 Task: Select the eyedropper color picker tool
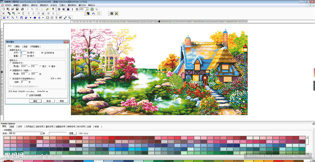pos(65,18)
